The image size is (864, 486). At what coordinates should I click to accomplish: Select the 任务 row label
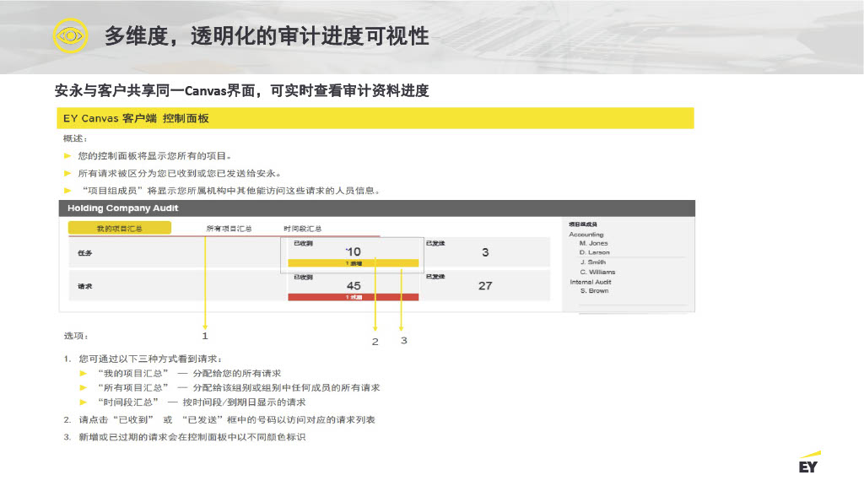tap(85, 253)
